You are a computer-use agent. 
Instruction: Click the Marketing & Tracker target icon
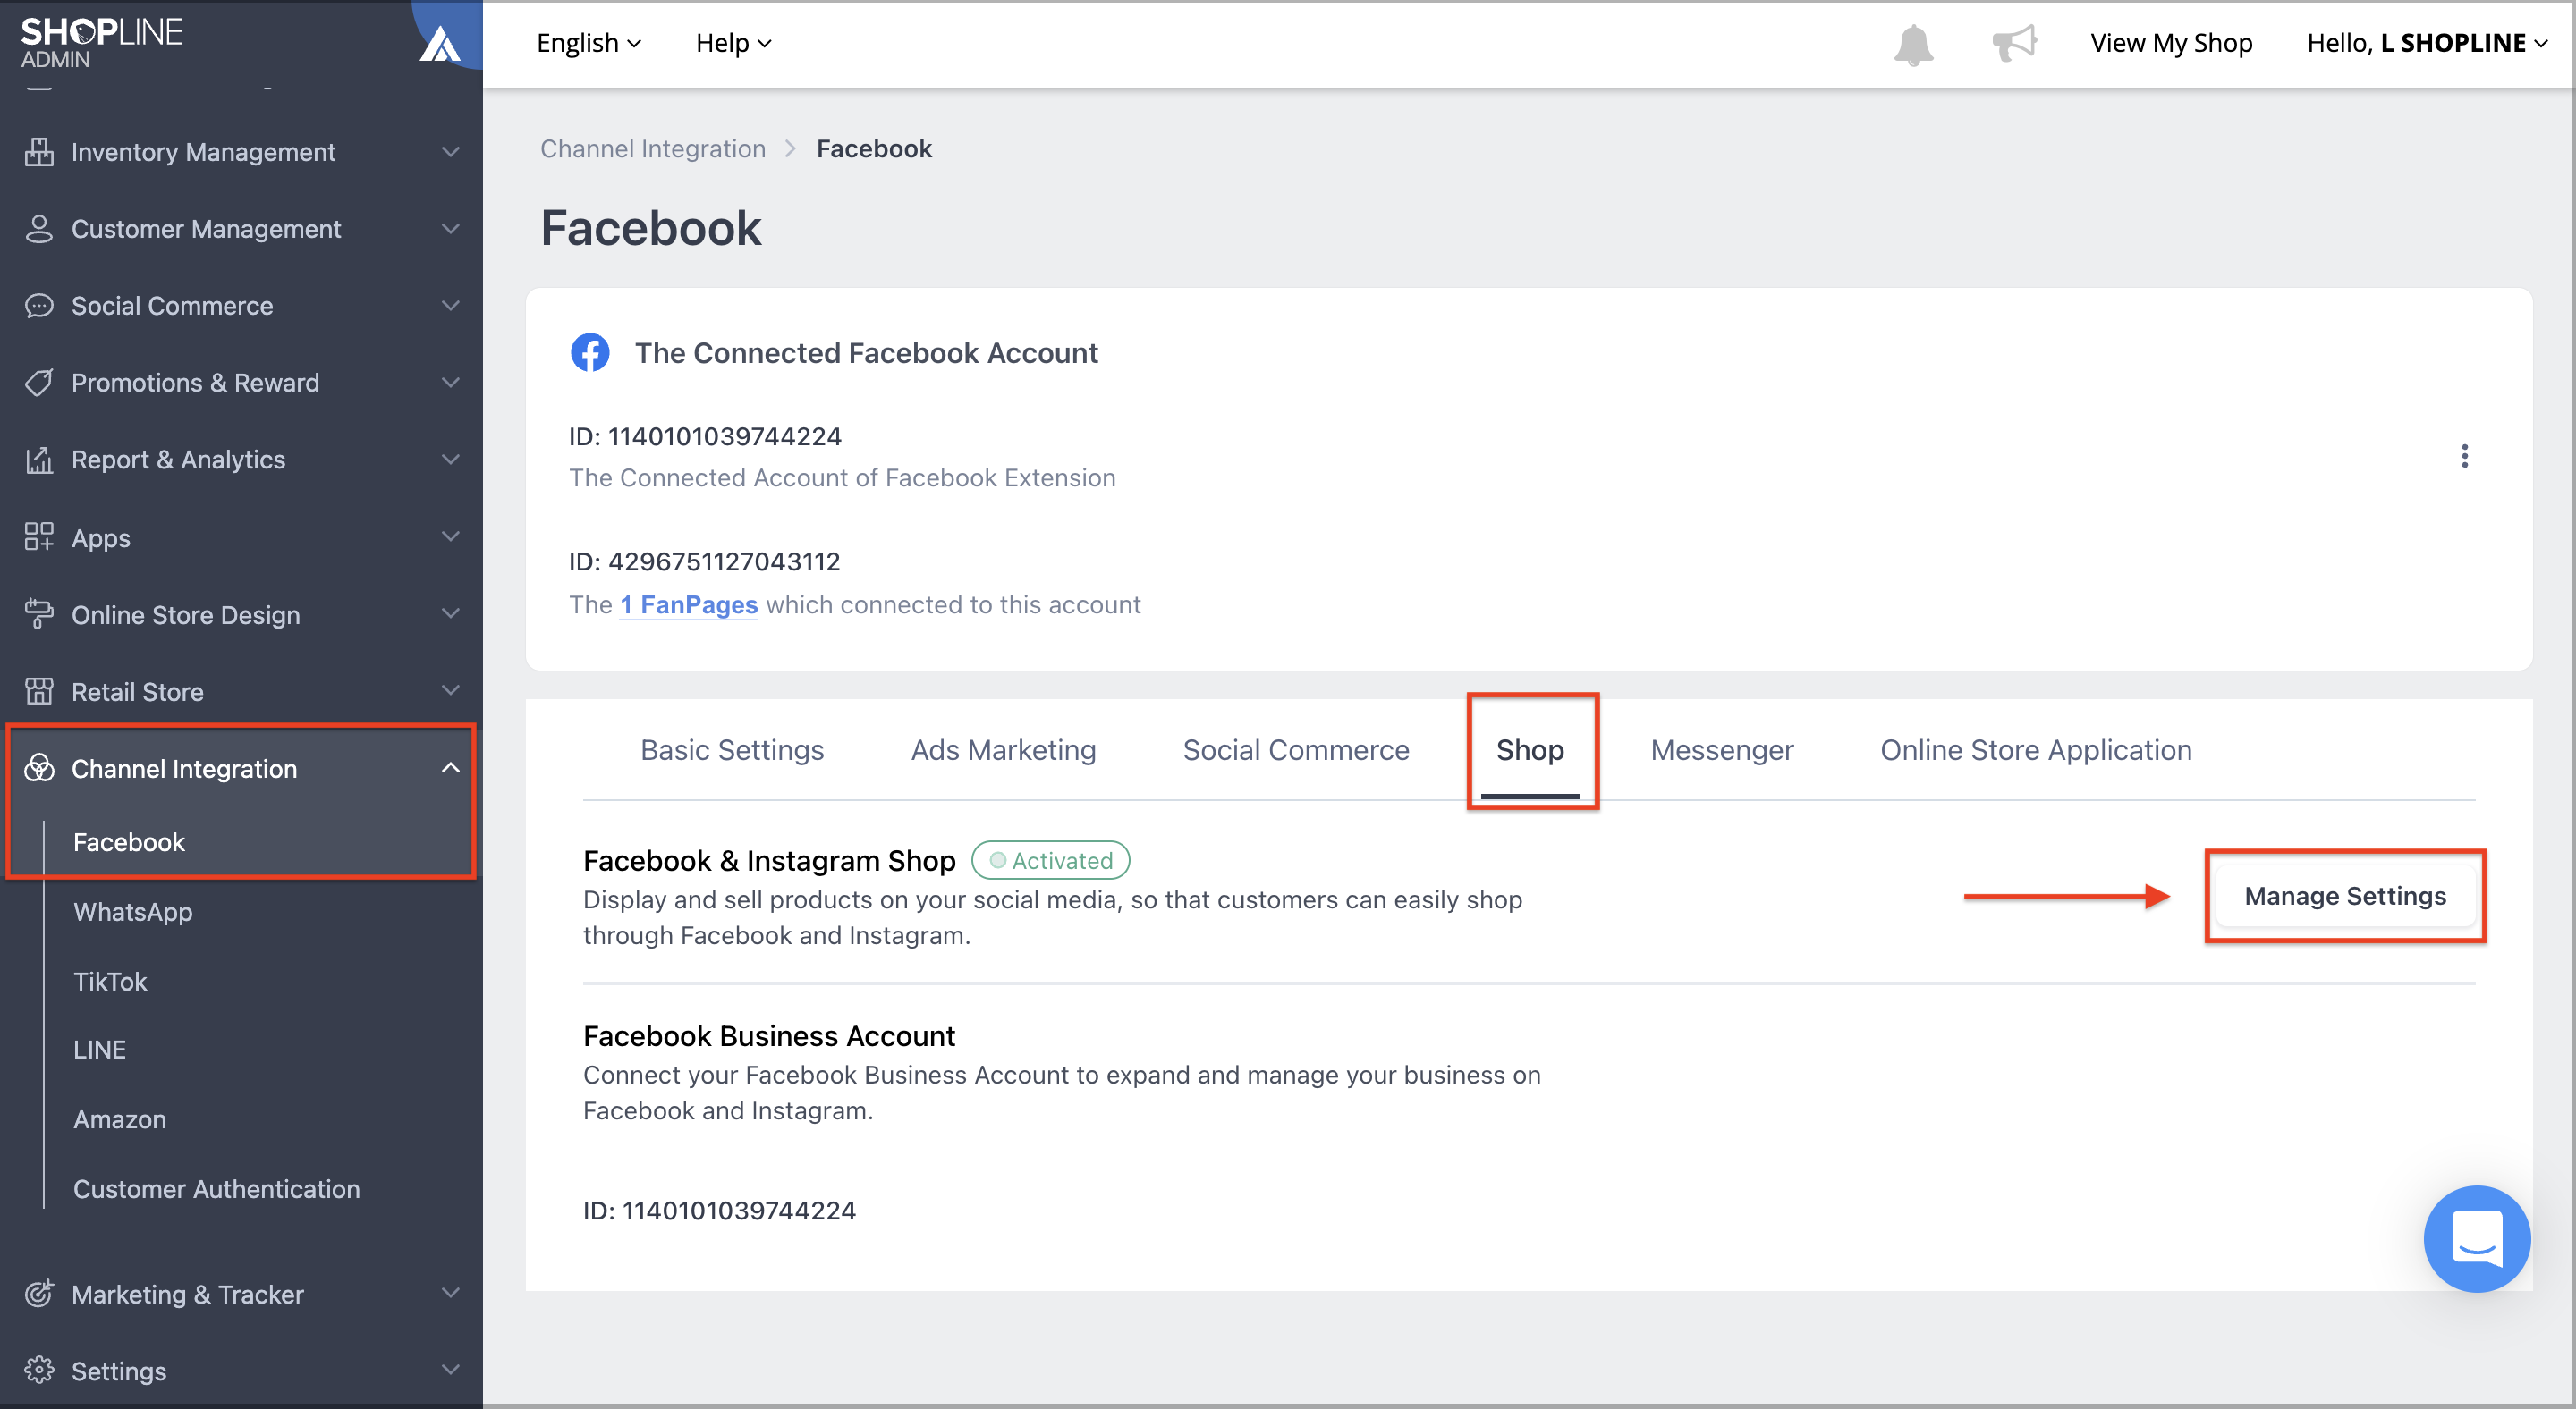pos(39,1293)
